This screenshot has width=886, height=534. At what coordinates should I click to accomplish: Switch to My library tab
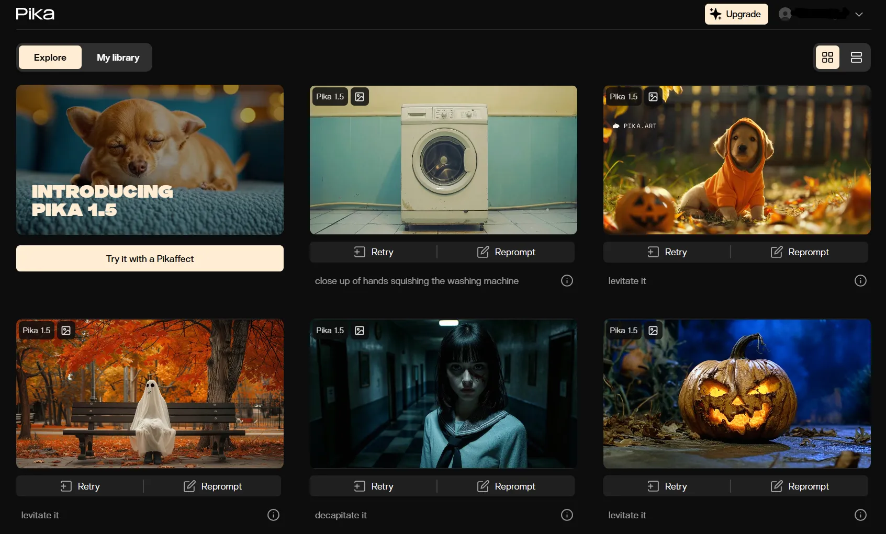(118, 58)
